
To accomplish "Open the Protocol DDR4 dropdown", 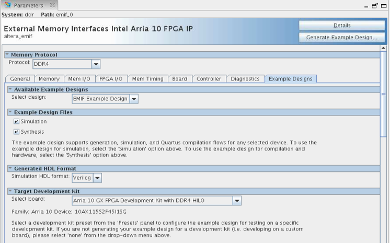I will point(96,64).
